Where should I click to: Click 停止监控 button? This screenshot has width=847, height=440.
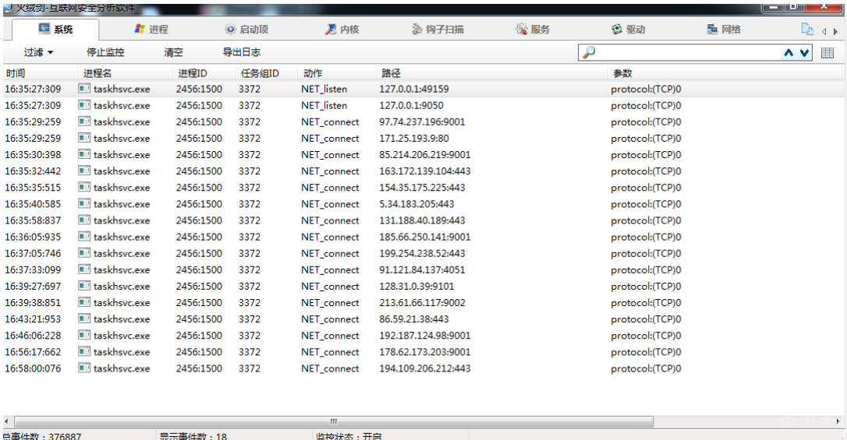[105, 52]
